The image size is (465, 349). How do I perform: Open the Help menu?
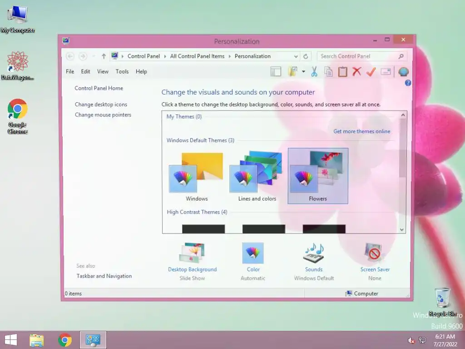coord(141,71)
